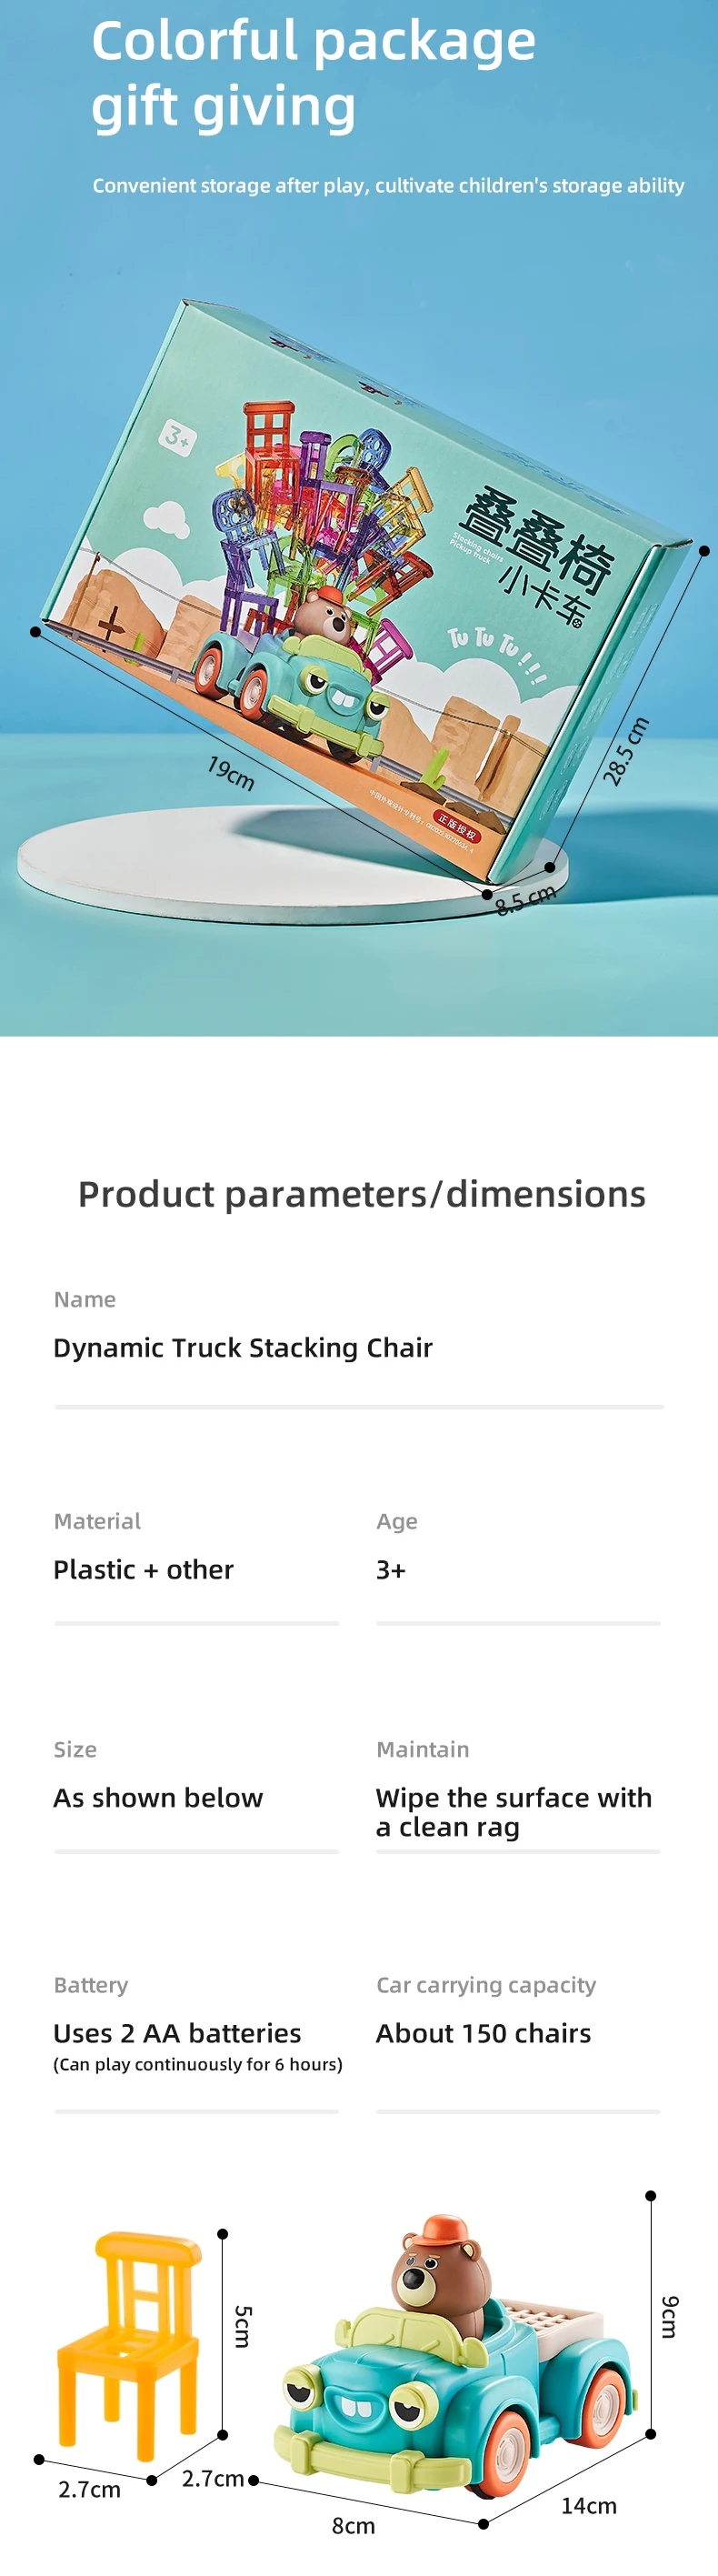Viewport: 718px width, 2576px height.
Task: Click the yellow chair image
Action: 129,2341
